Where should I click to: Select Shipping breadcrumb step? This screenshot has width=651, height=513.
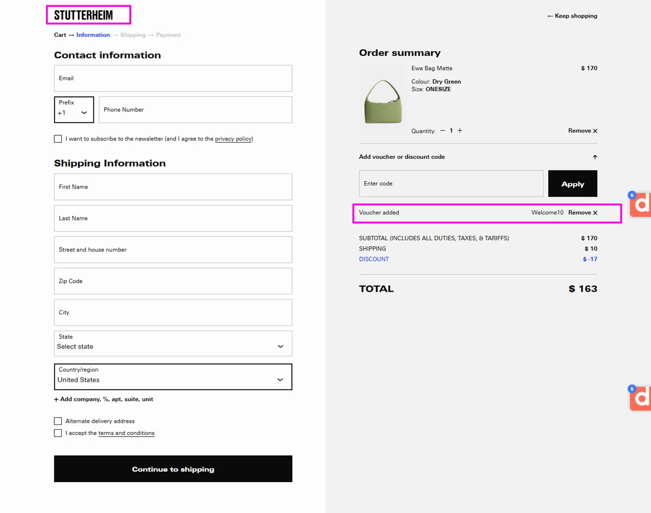[133, 35]
